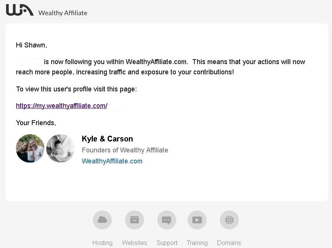This screenshot has width=332, height=248.
Task: Open the WealthyAffiliate.com signature link
Action: click(x=112, y=161)
